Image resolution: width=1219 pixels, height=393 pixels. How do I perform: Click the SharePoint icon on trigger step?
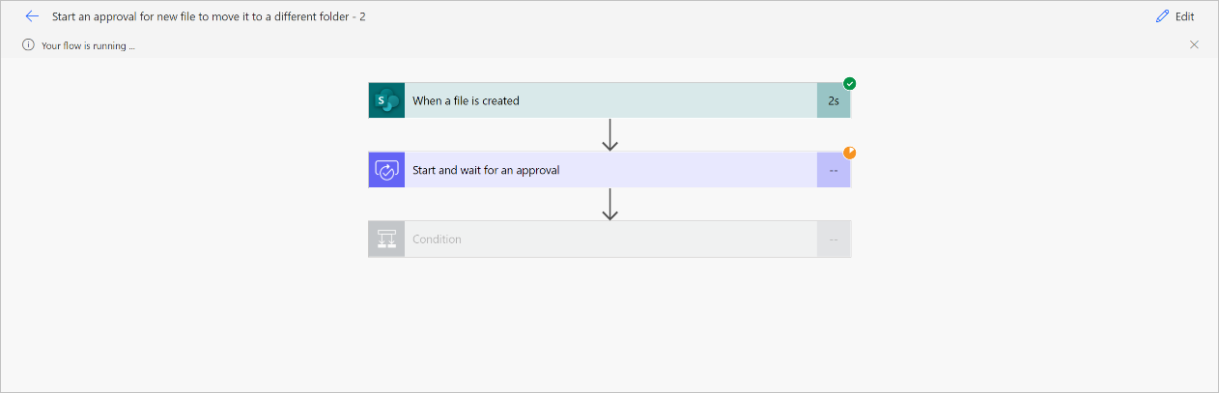386,100
